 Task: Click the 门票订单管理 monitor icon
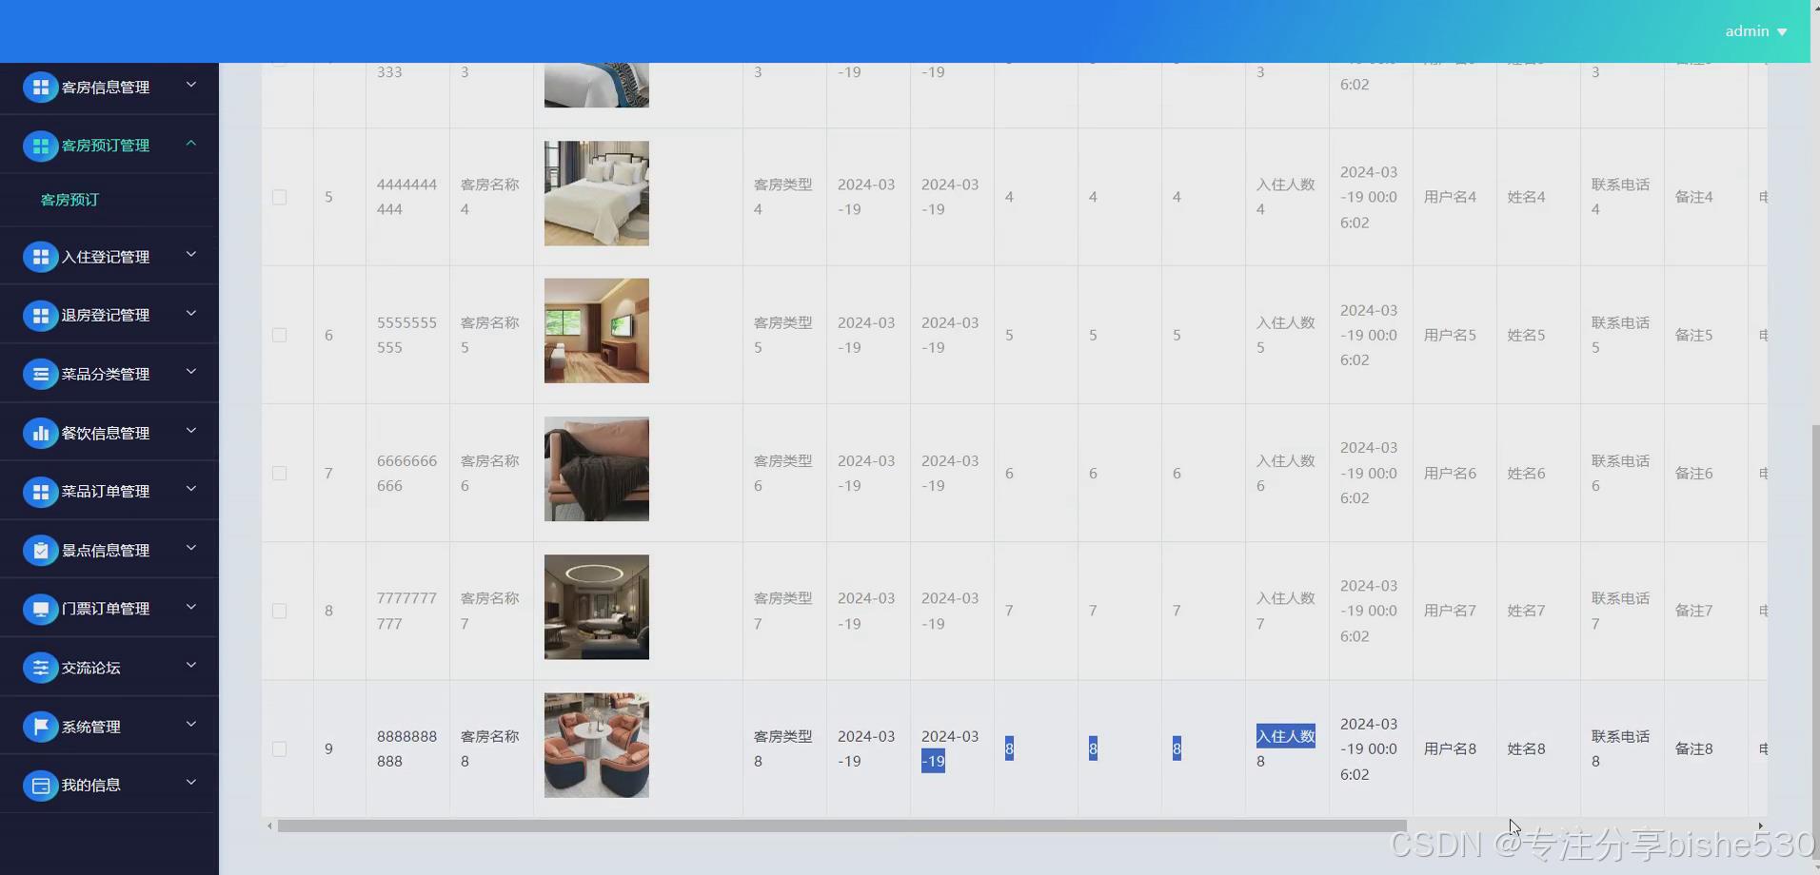(40, 609)
